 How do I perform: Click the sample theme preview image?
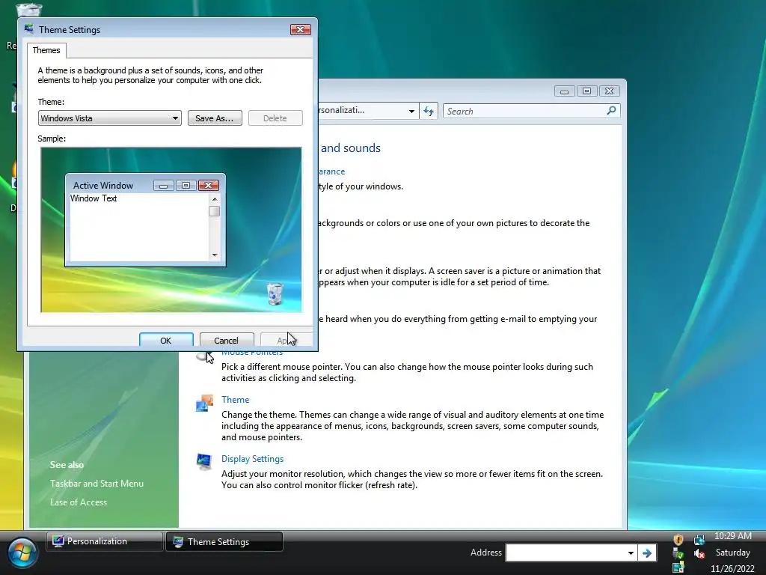171,230
